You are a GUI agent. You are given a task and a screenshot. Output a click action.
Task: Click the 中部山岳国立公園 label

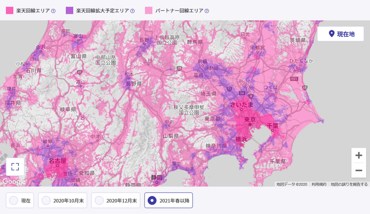click(106, 60)
